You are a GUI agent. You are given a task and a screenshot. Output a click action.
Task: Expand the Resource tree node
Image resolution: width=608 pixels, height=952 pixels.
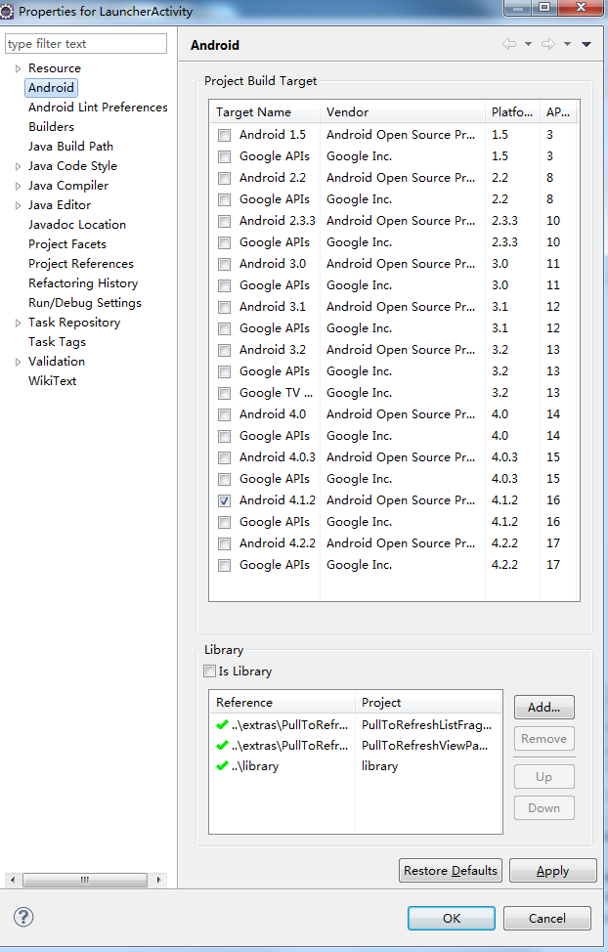click(19, 68)
